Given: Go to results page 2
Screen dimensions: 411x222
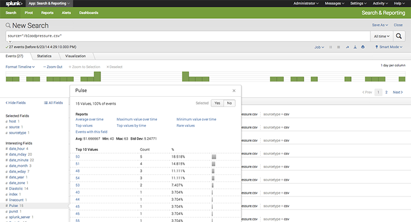Looking at the screenshot, I should click(x=386, y=92).
